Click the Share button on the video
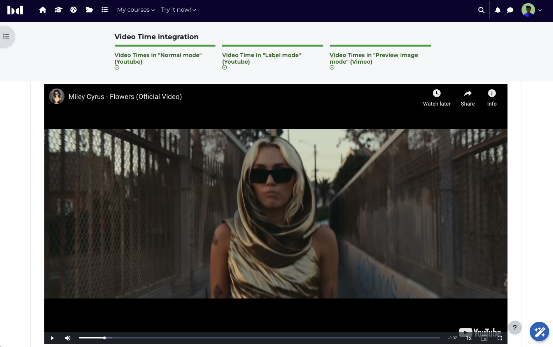The image size is (553, 347). tap(467, 97)
